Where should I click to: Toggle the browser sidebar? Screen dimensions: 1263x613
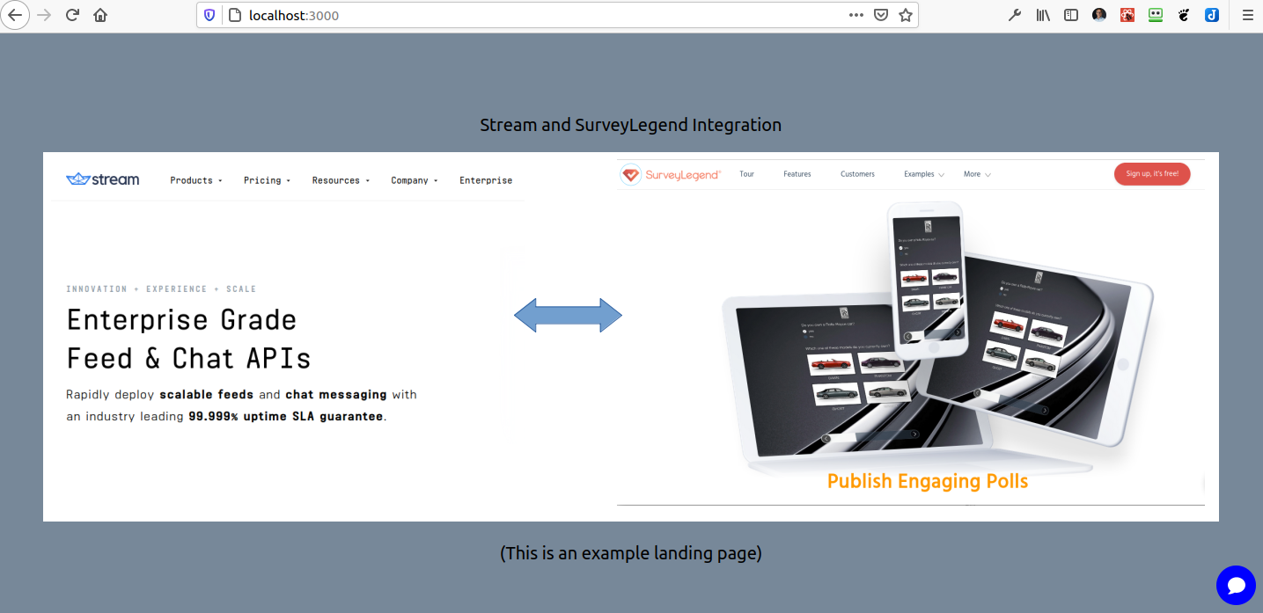(1071, 15)
